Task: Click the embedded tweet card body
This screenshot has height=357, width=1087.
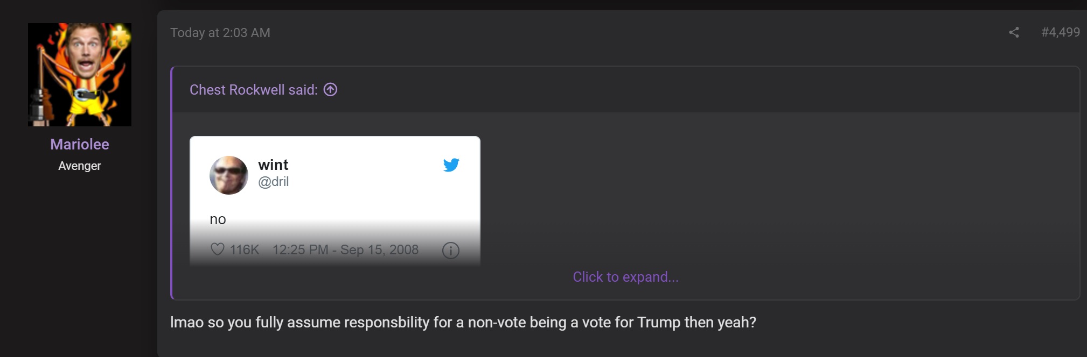Action: coord(335,201)
